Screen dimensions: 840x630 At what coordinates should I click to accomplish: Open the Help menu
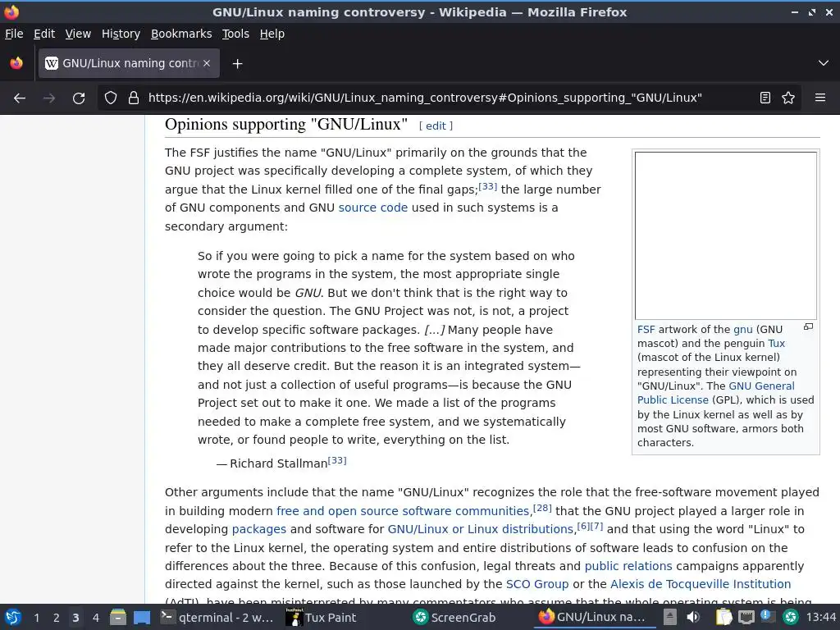point(272,34)
